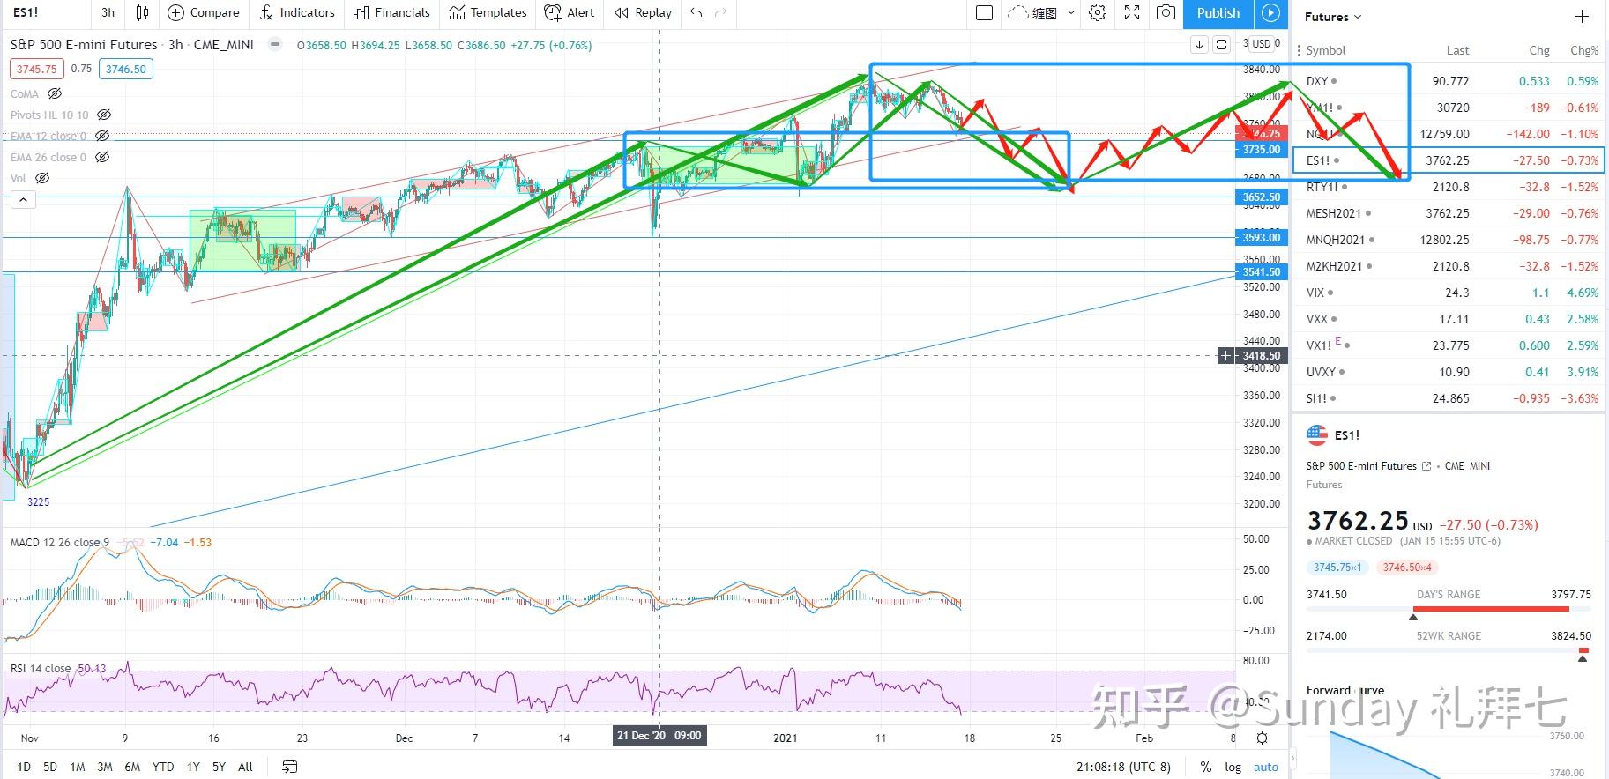Image resolution: width=1609 pixels, height=779 pixels.
Task: Open time axis settings gear
Action: coord(1262,738)
